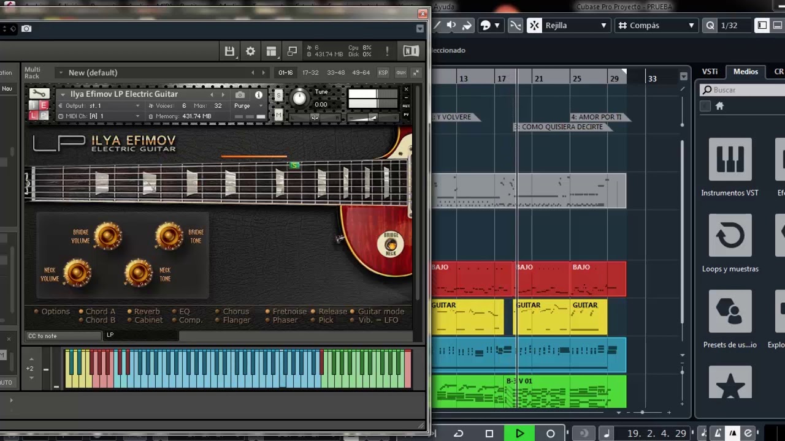This screenshot has height=441, width=785.
Task: Toggle the EQ effect LED
Action: pyautogui.click(x=174, y=312)
